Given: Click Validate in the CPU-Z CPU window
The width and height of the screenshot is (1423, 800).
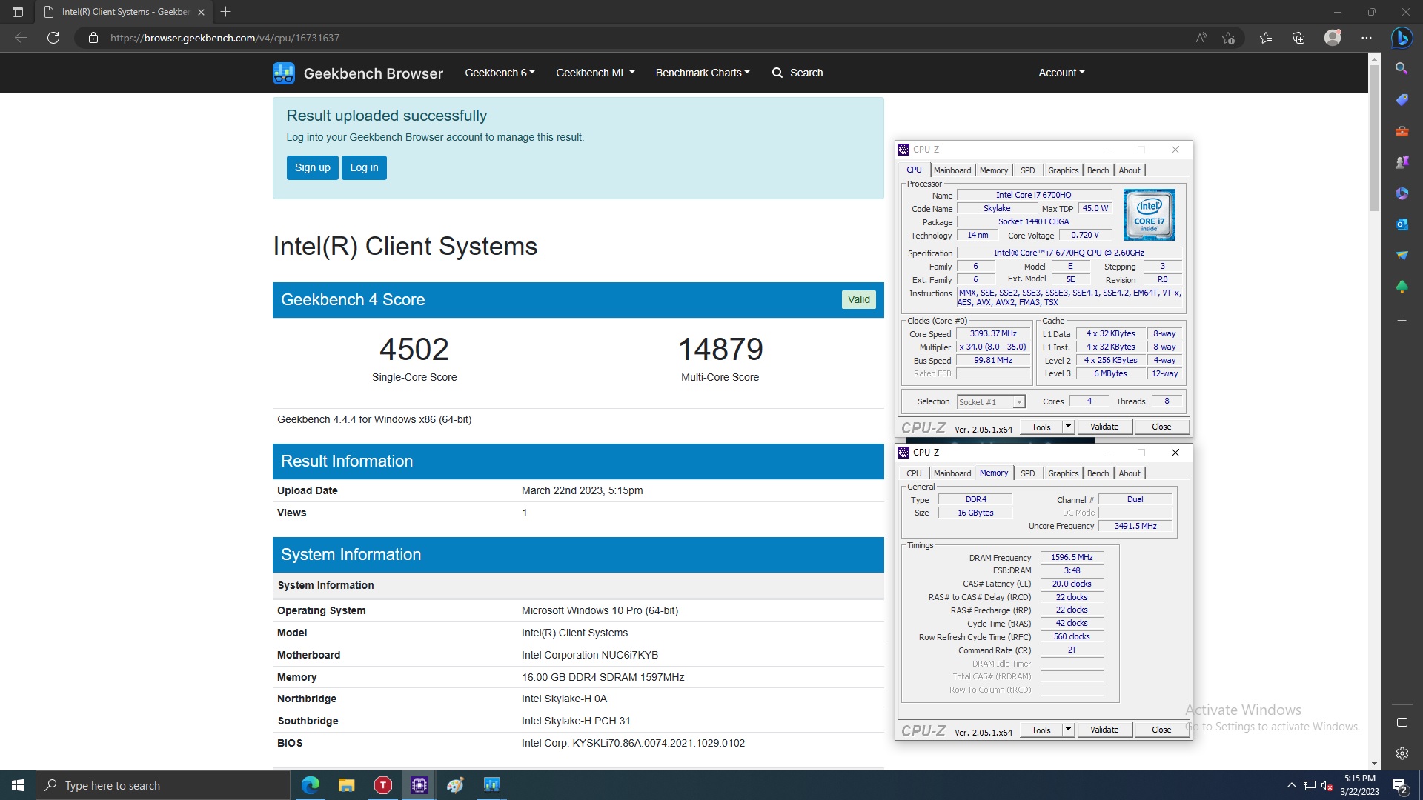Looking at the screenshot, I should click(1104, 427).
